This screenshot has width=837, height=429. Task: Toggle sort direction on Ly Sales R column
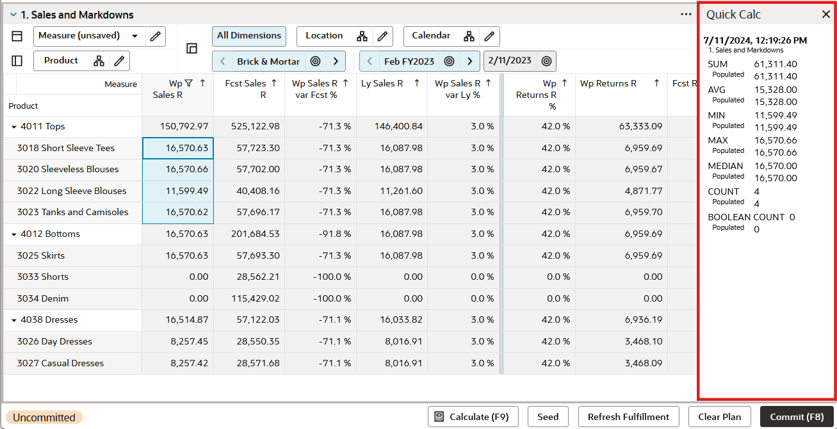pyautogui.click(x=418, y=83)
